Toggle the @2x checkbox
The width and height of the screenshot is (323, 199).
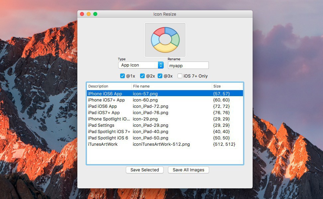[x=142, y=76]
